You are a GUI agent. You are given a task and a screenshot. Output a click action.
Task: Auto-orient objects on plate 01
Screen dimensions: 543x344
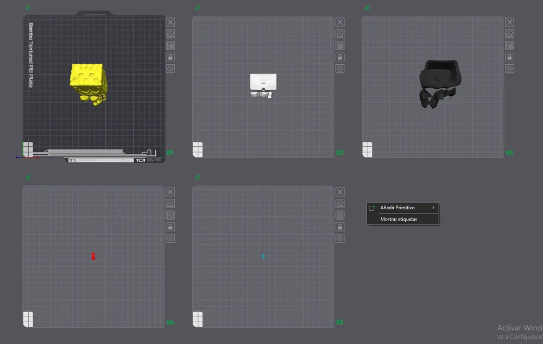pos(171,34)
